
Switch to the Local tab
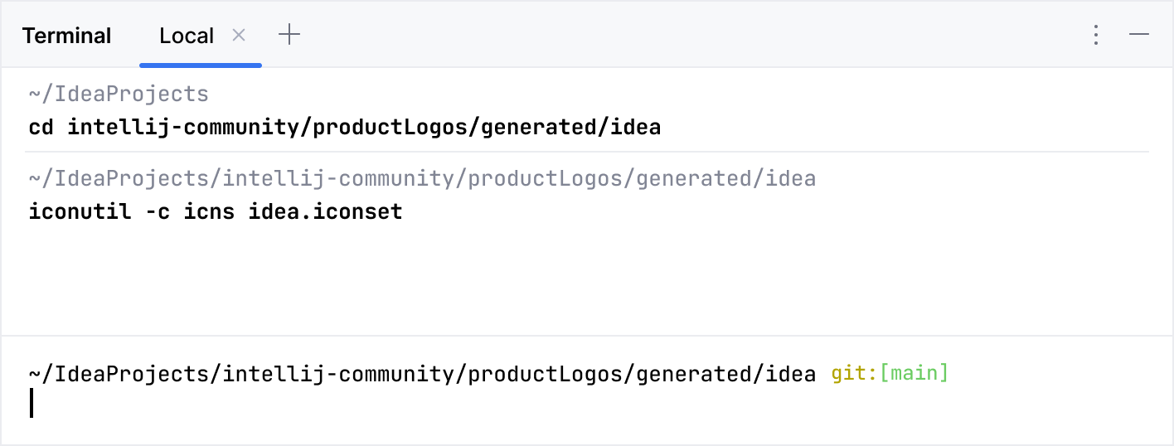pos(187,36)
